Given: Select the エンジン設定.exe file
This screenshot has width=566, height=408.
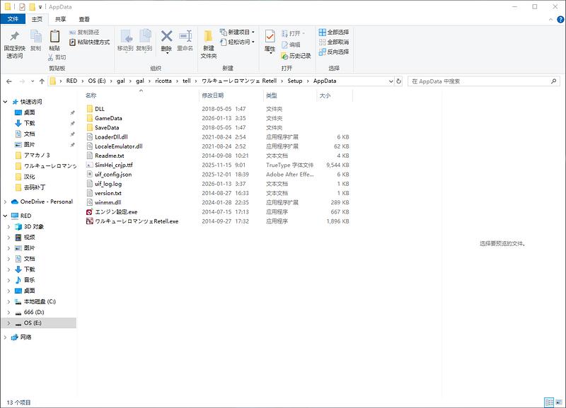Looking at the screenshot, I should click(116, 211).
